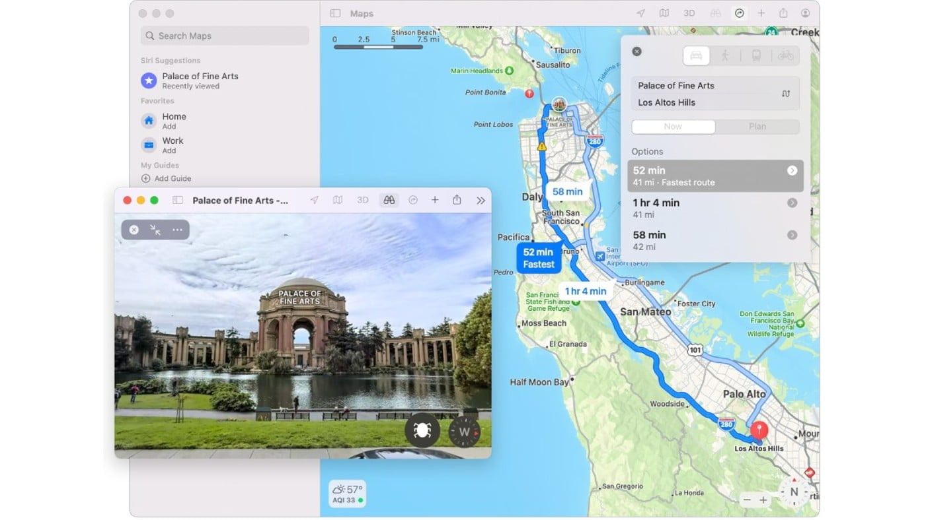Click the Search Maps field
The width and height of the screenshot is (926, 520).
tap(225, 36)
